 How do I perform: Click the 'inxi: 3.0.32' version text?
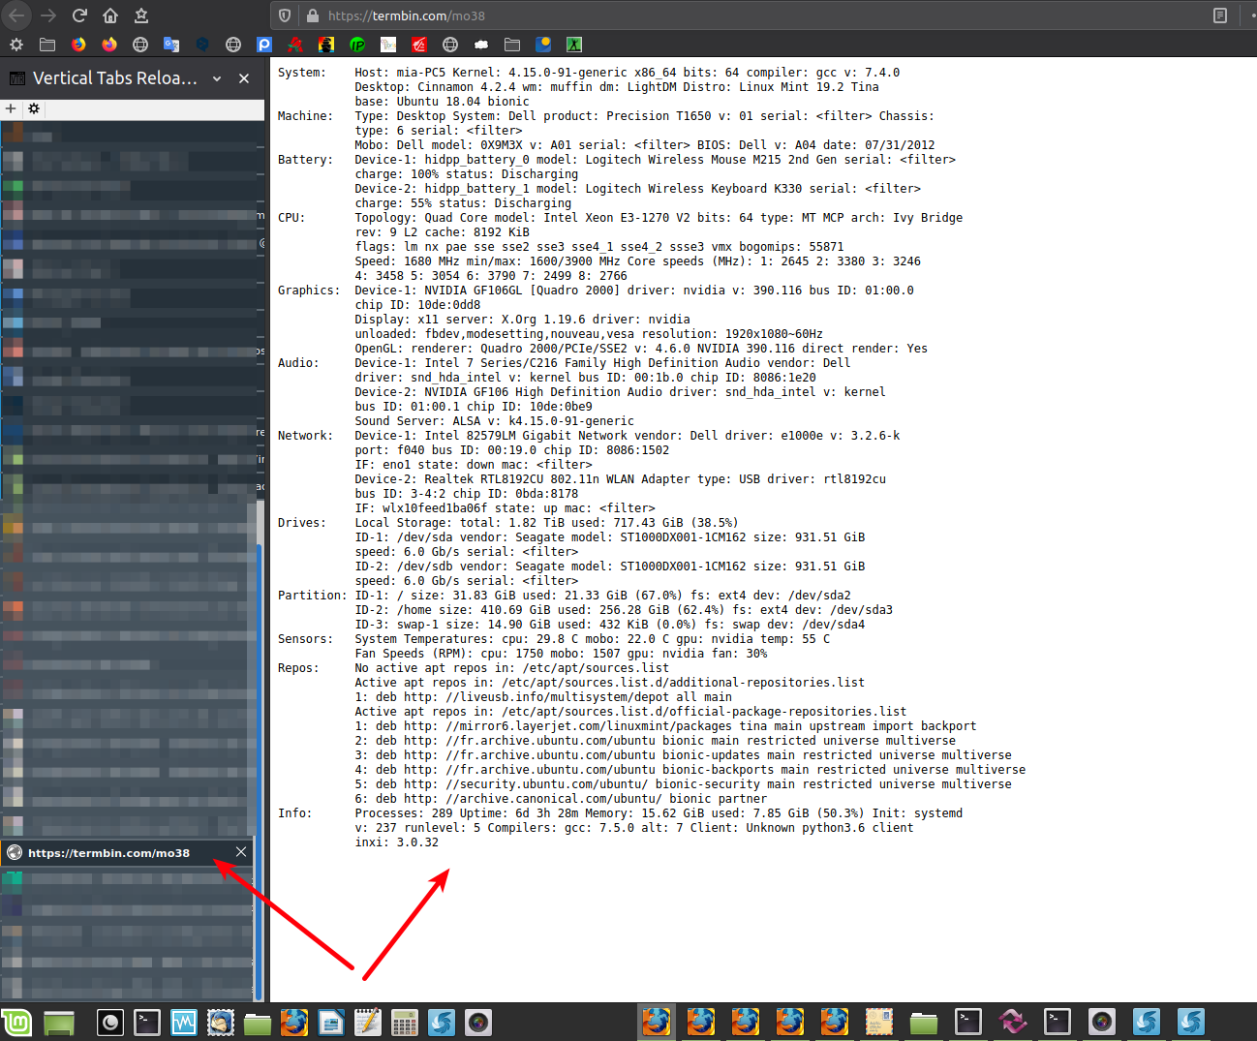coord(396,842)
